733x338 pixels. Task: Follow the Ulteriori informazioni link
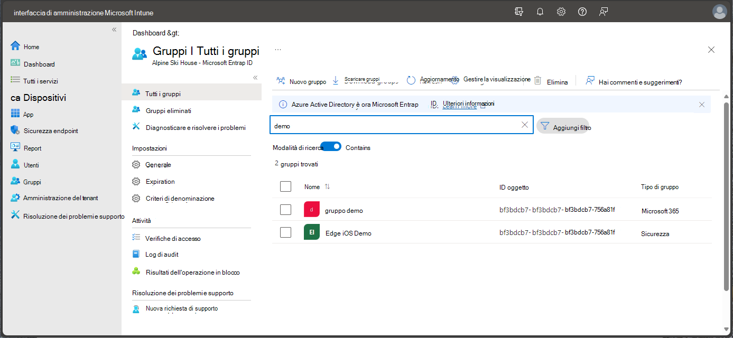coord(468,104)
